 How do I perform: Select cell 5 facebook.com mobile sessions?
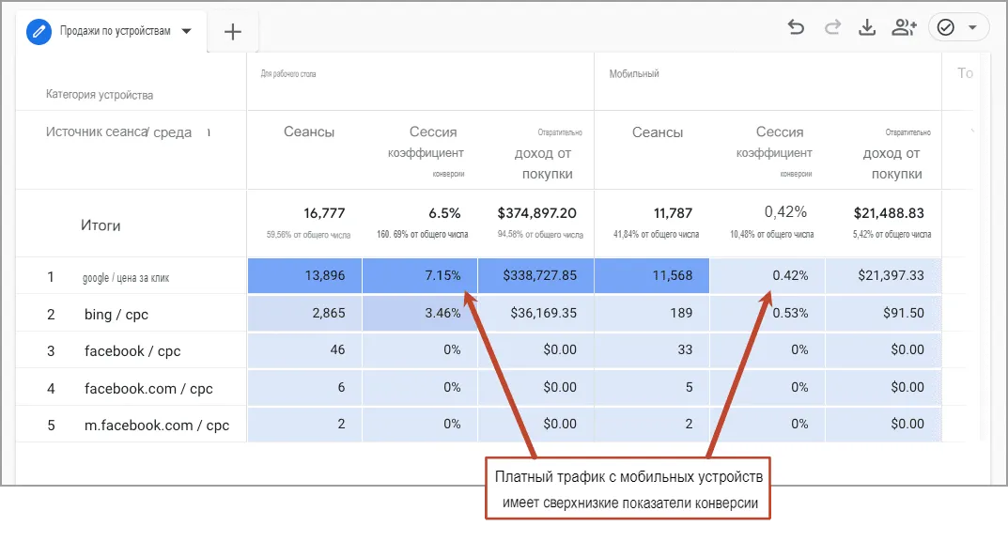pos(652,387)
